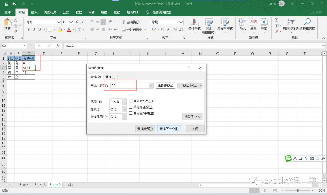Click the Format Painter brush icon
Image resolution: width=327 pixels, height=195 pixels.
coord(15,31)
